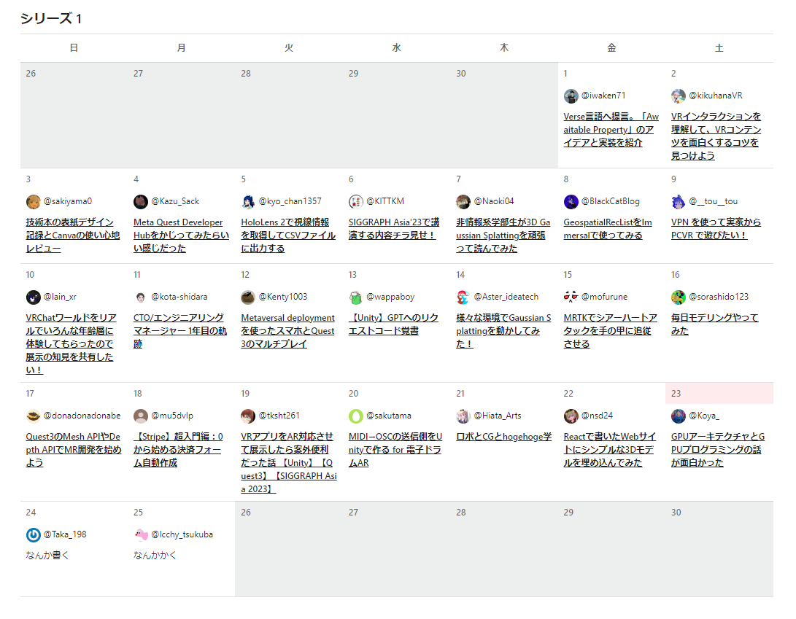Click the avatar icon of @iwaken71
Viewport: 796px width, 619px height.
[x=571, y=96]
